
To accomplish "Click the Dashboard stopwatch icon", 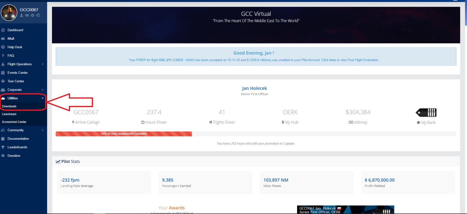I will click(3, 30).
